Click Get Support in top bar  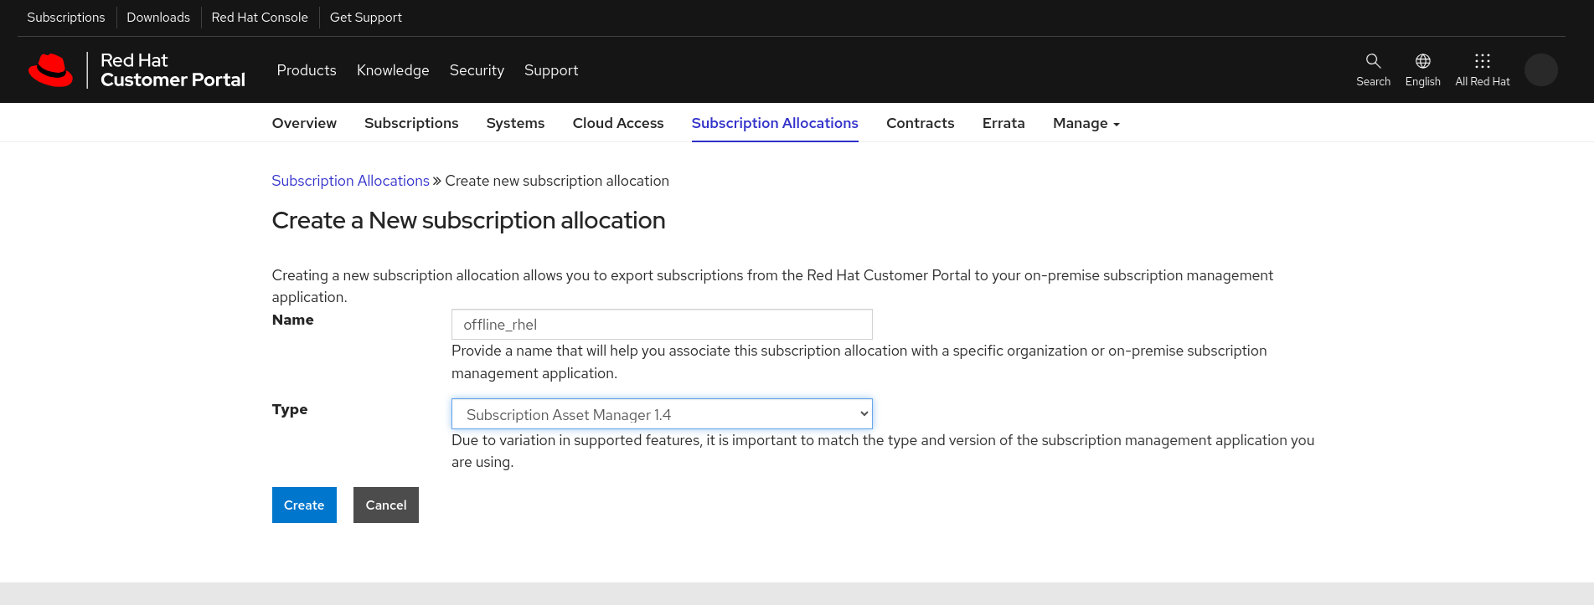click(x=365, y=18)
